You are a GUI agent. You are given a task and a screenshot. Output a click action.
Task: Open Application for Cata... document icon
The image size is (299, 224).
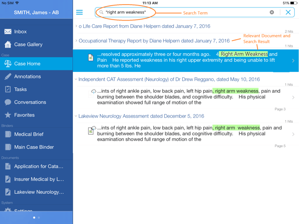(x=8, y=166)
